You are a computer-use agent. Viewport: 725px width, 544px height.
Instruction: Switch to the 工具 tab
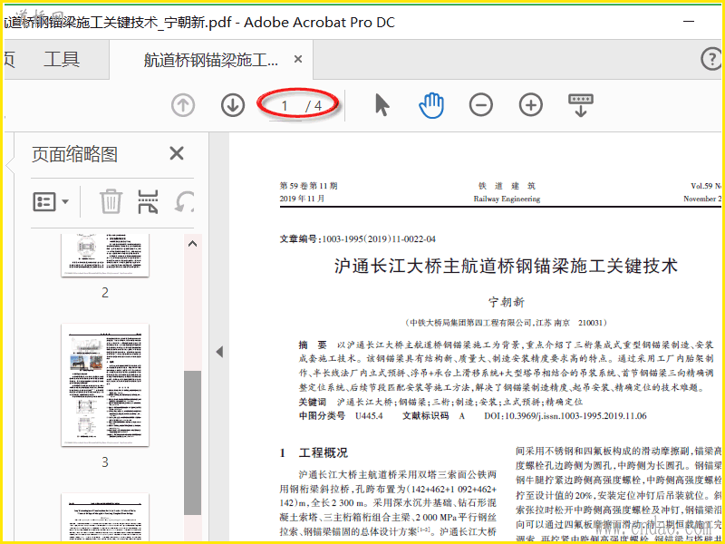tap(62, 59)
